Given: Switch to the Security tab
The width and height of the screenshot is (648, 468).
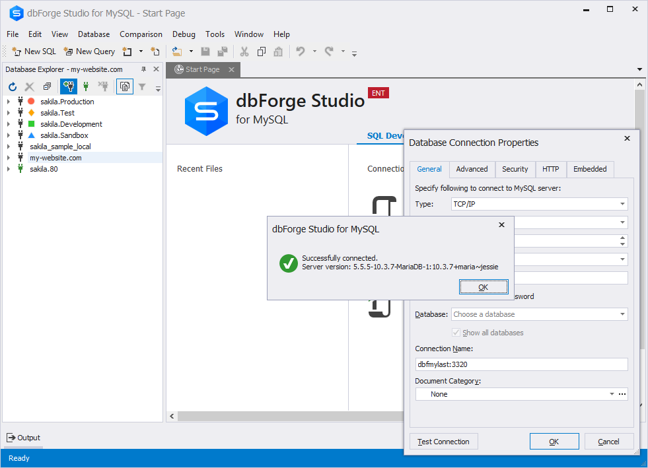Looking at the screenshot, I should tap(515, 169).
